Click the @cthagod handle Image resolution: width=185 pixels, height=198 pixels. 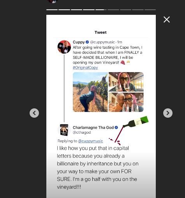[x=82, y=133]
